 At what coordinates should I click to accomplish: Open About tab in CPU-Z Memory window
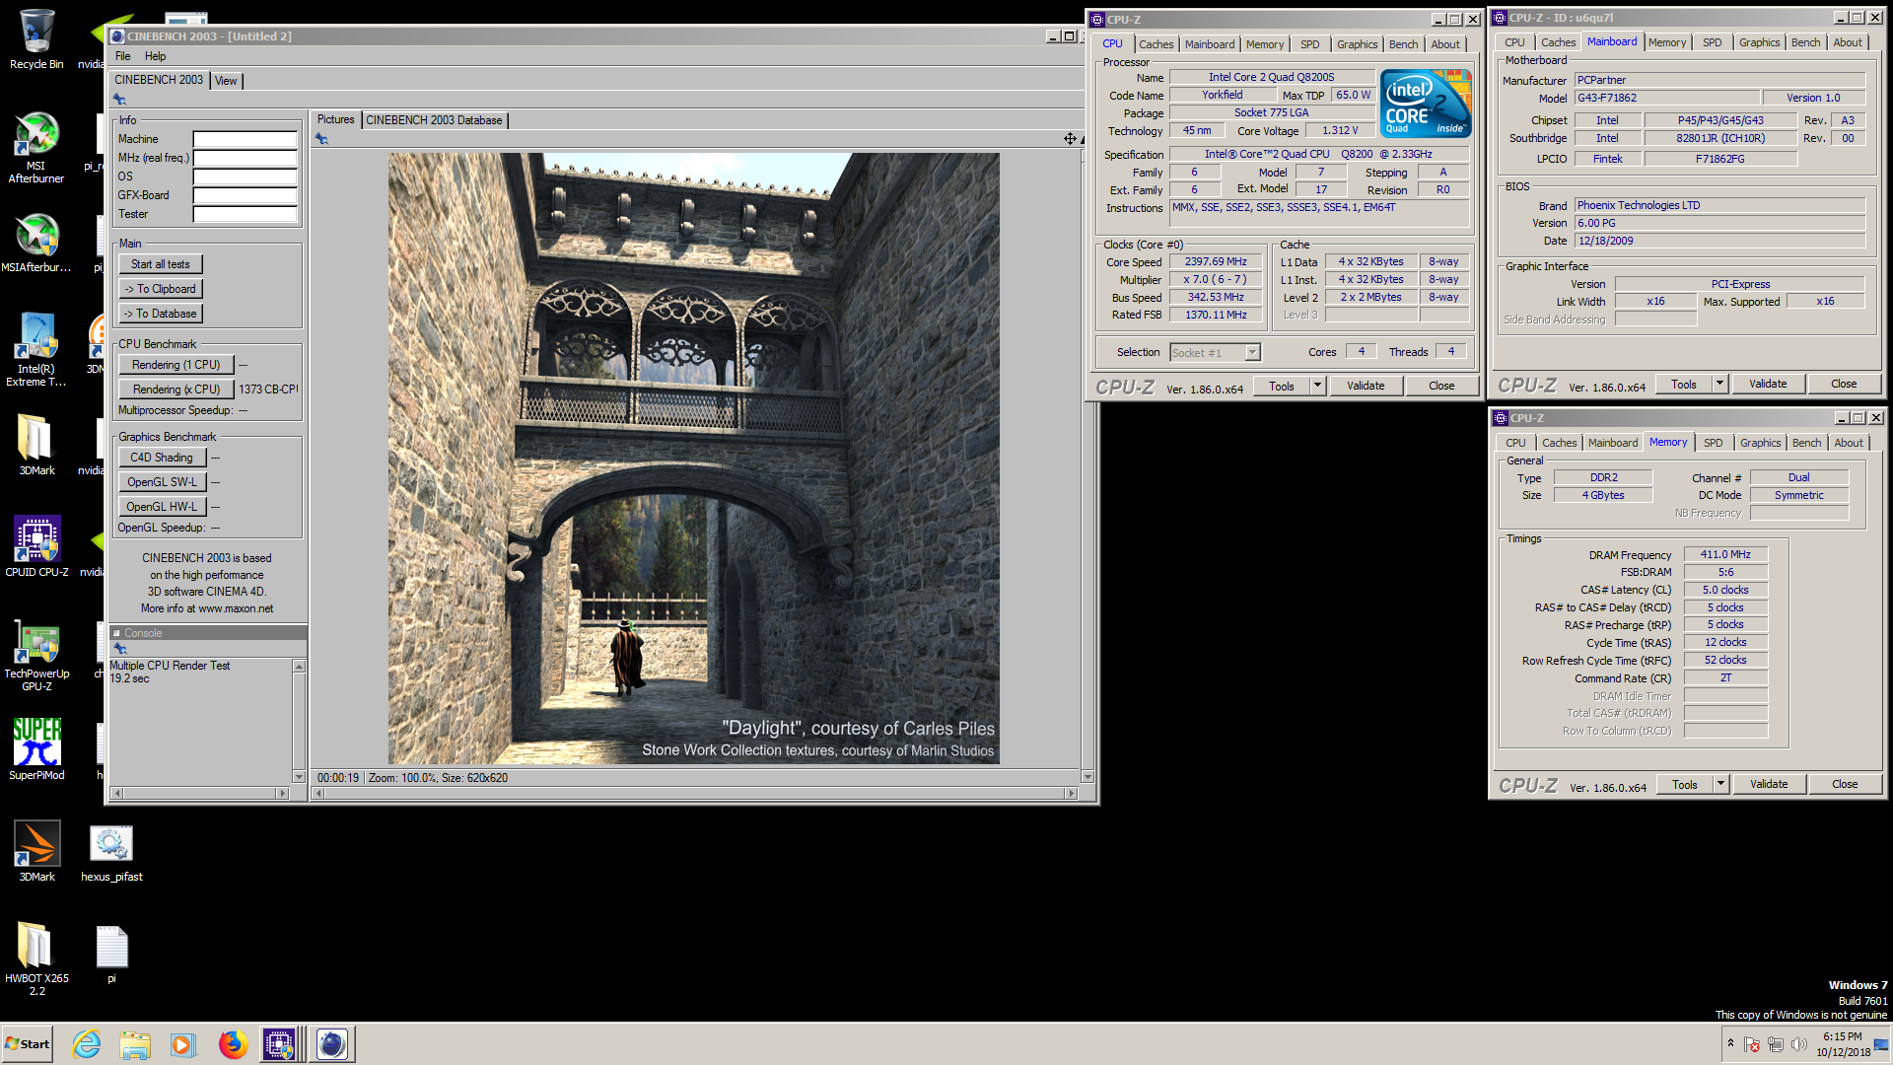coord(1849,443)
